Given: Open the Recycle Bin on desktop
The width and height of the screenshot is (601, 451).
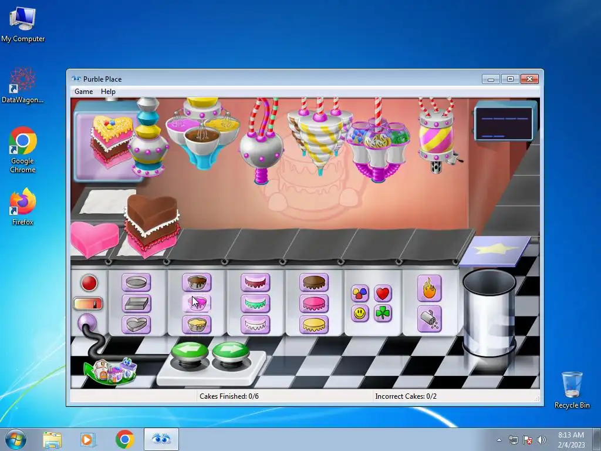Looking at the screenshot, I should pyautogui.click(x=572, y=390).
